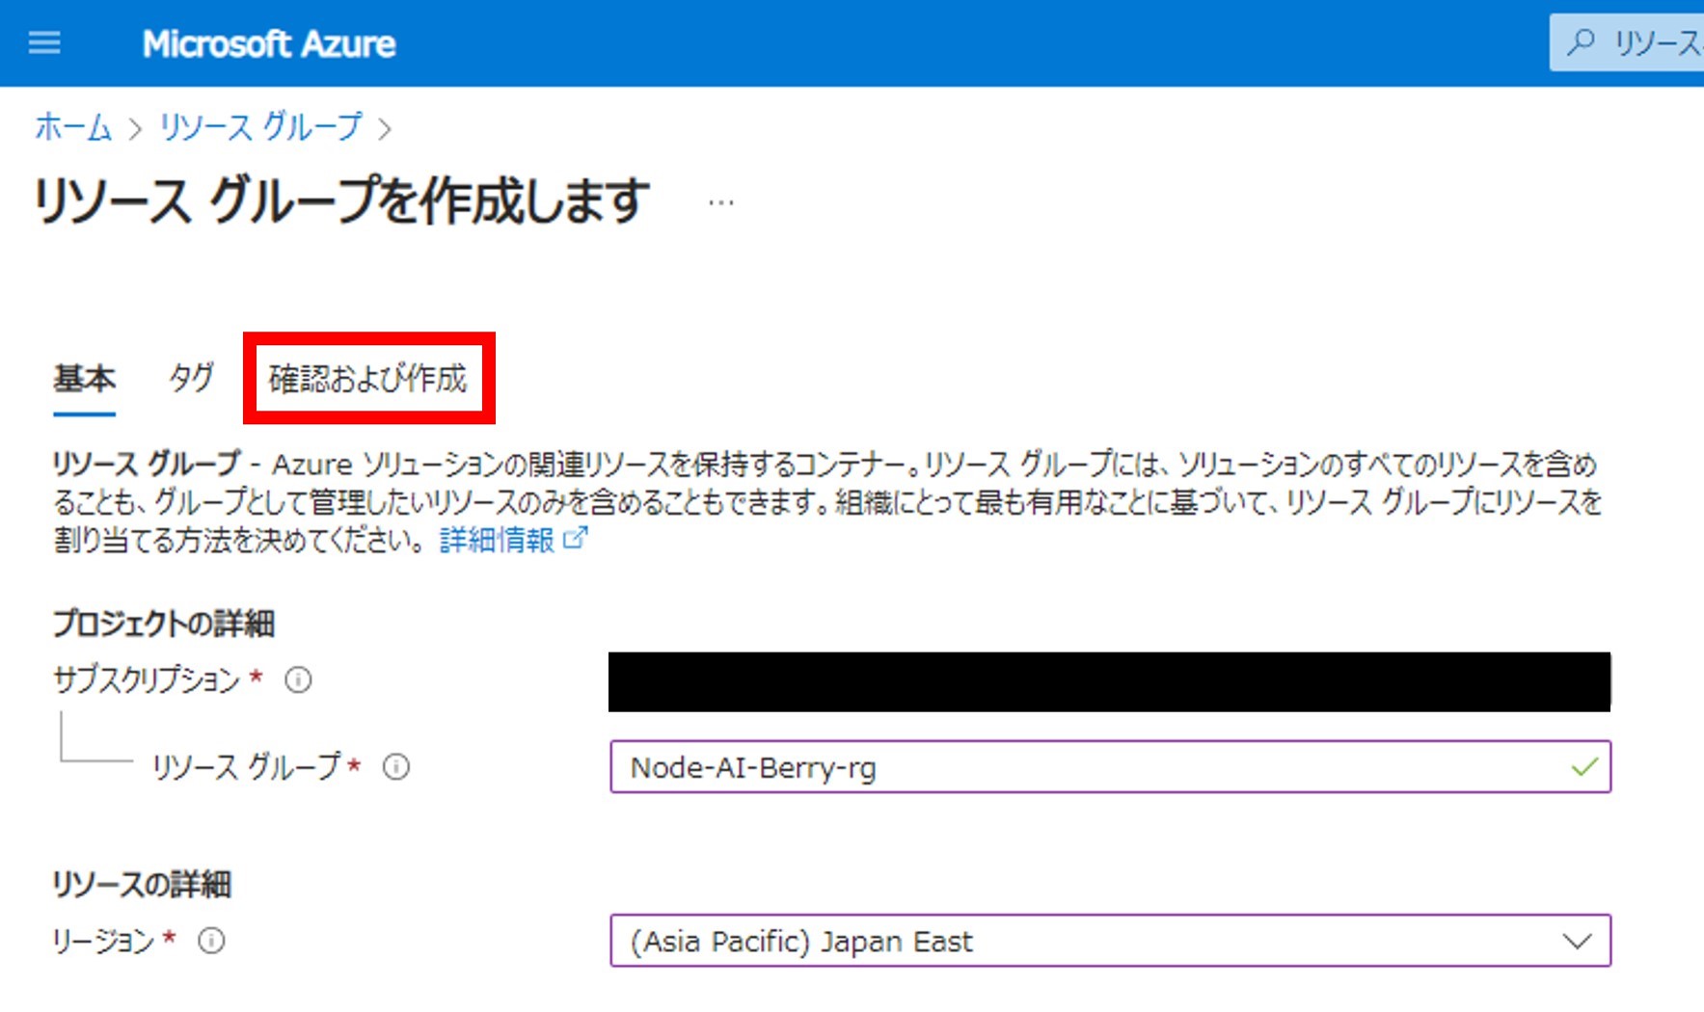Open the Azure portal hamburger menu

click(44, 43)
